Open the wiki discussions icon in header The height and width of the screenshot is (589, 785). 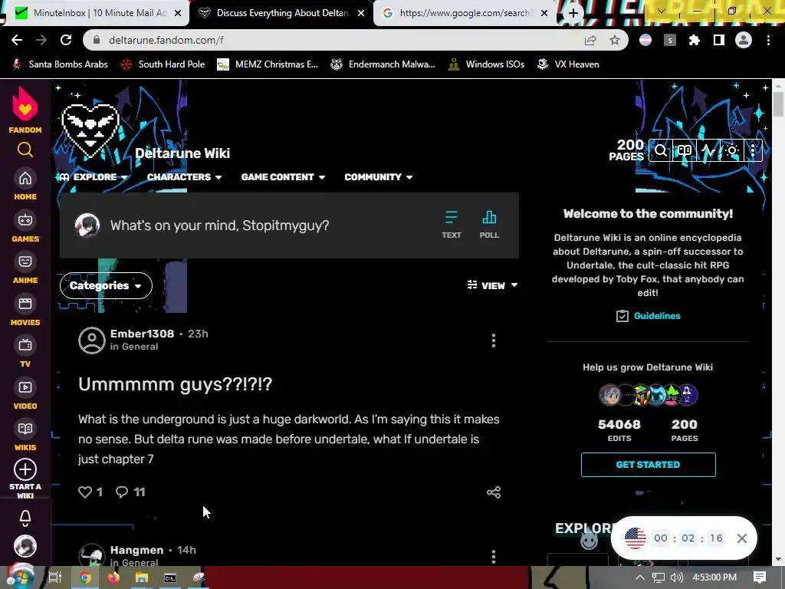[685, 150]
